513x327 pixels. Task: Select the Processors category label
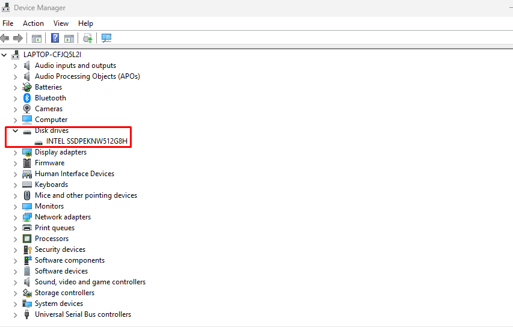pos(52,239)
